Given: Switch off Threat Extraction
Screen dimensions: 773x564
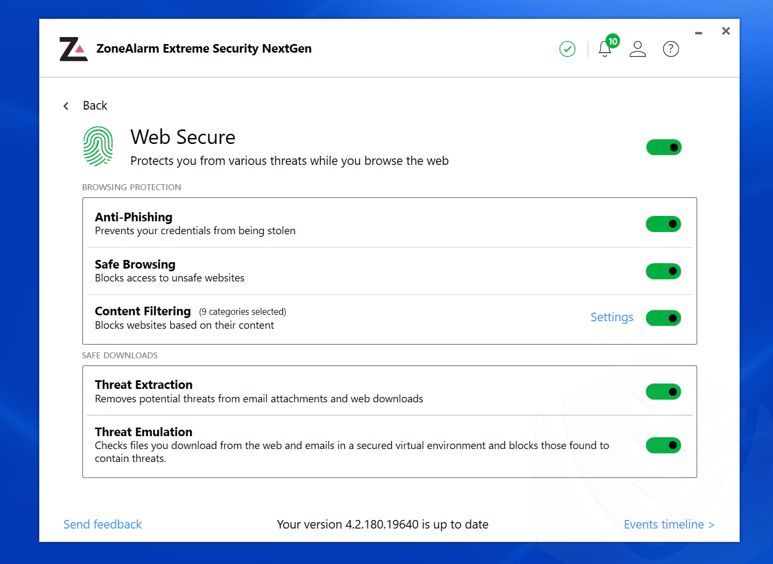Looking at the screenshot, I should (663, 392).
